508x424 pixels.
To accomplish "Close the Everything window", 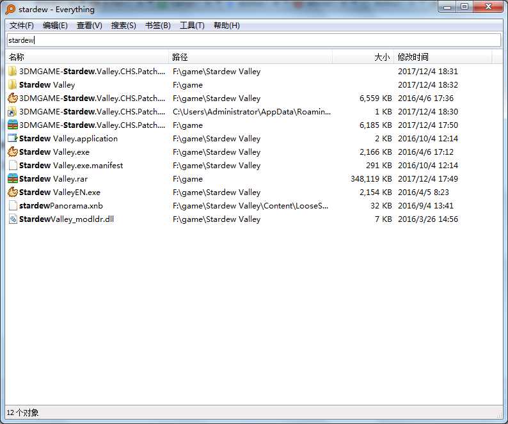I will pyautogui.click(x=488, y=7).
